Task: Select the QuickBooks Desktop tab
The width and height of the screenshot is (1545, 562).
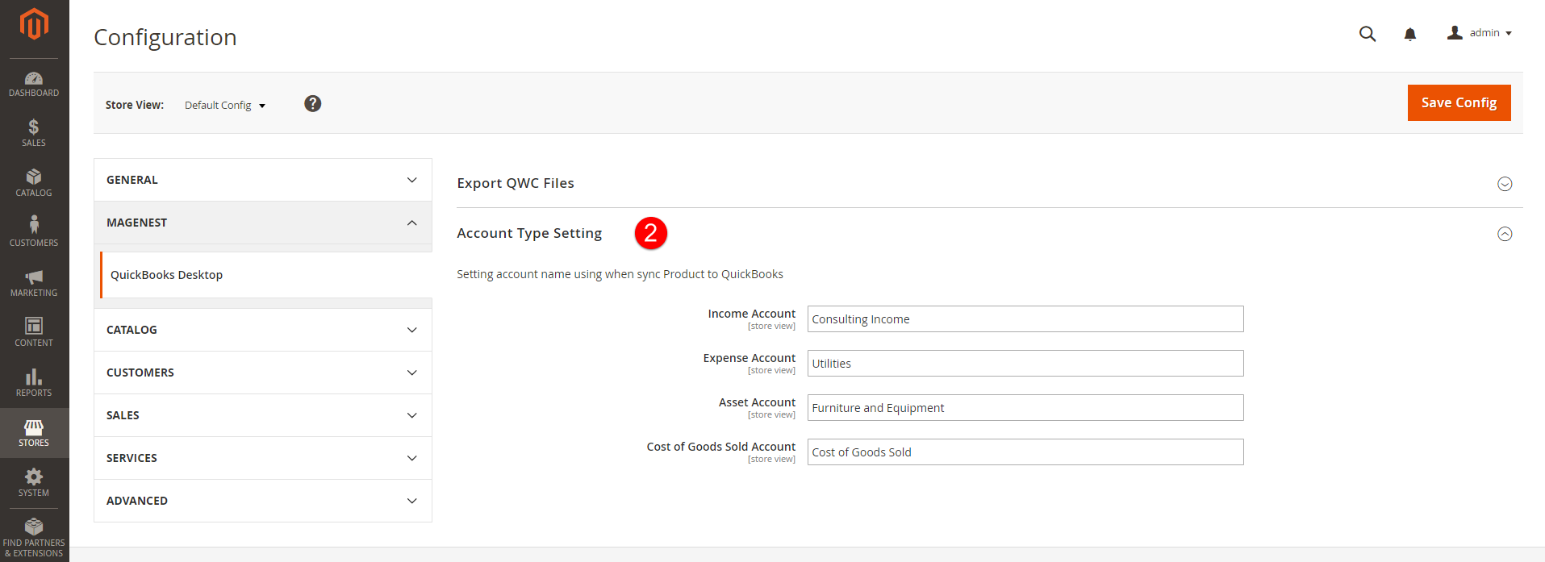Action: 167,275
